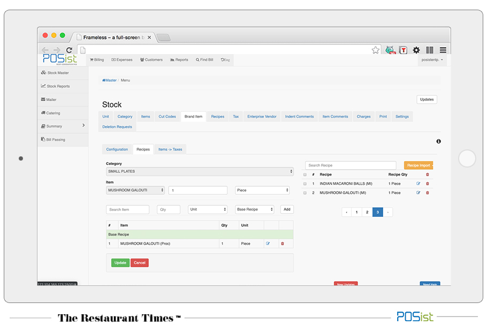The width and height of the screenshot is (487, 333).
Task: Click the Search Item field
Action: click(127, 209)
